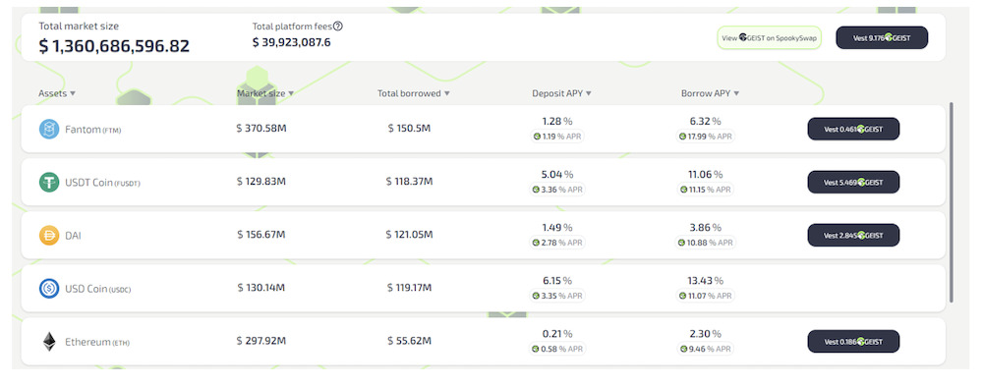Screen dimensions: 983x387
Task: Sort by Deposit APY column
Action: (x=561, y=93)
